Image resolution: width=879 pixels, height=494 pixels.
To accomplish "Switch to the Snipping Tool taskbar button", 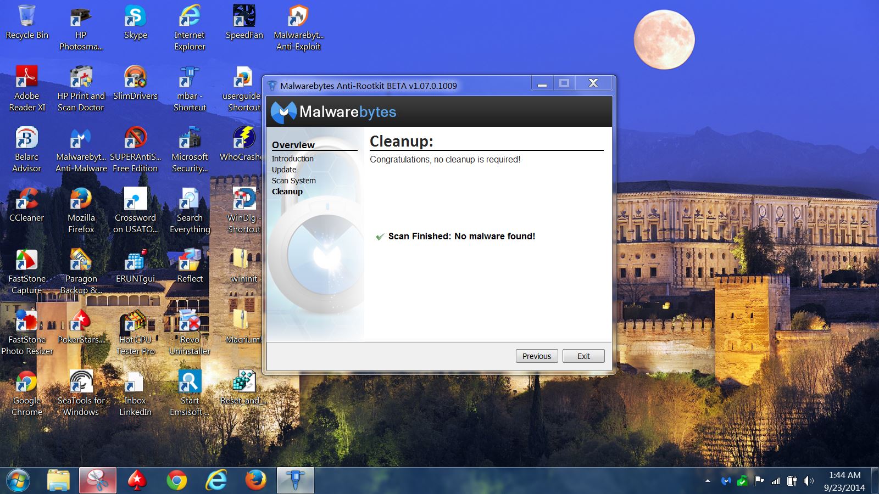I will coord(98,481).
